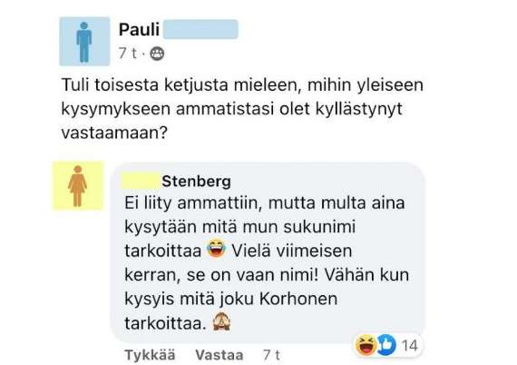Select the yellow blurred first-name box
This screenshot has height=365, width=517.
coord(141,182)
